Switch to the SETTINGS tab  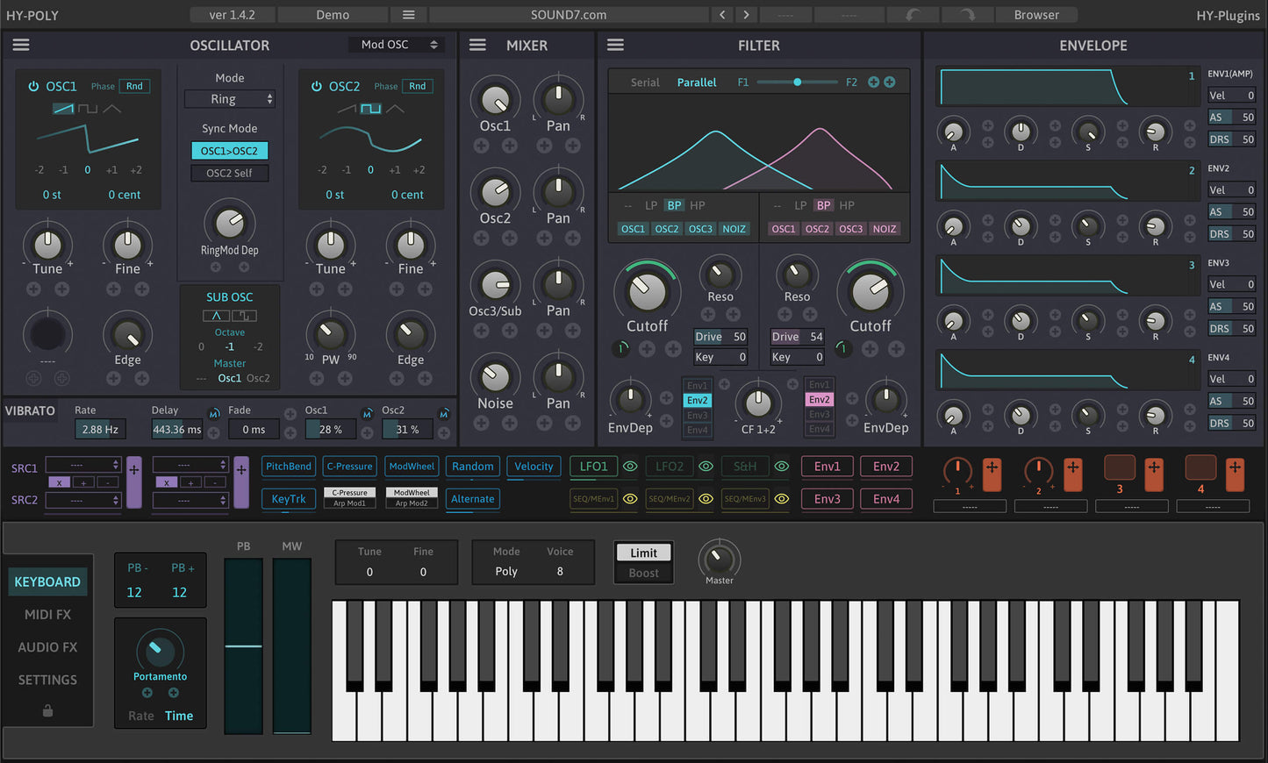coord(47,680)
